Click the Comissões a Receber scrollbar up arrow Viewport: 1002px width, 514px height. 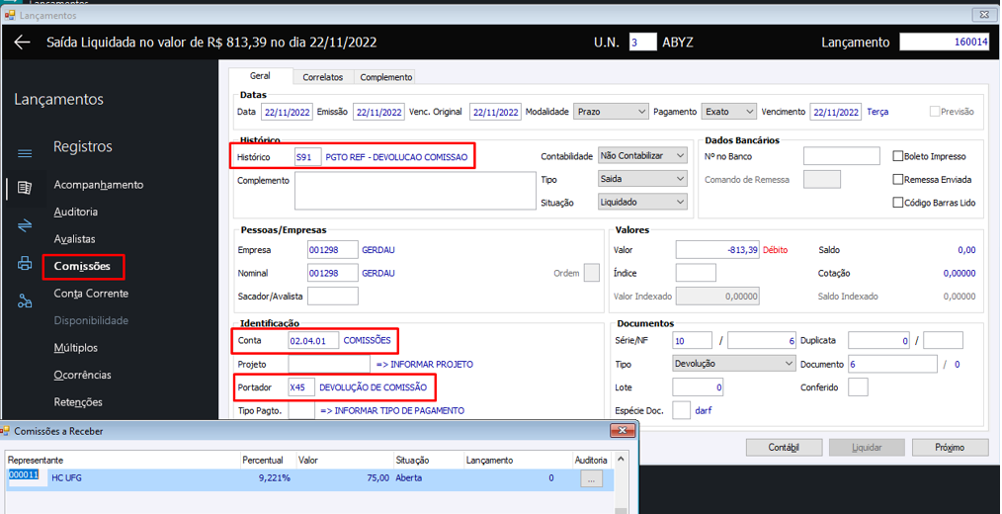click(619, 459)
